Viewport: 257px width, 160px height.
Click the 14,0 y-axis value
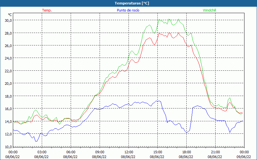(x=8, y=122)
